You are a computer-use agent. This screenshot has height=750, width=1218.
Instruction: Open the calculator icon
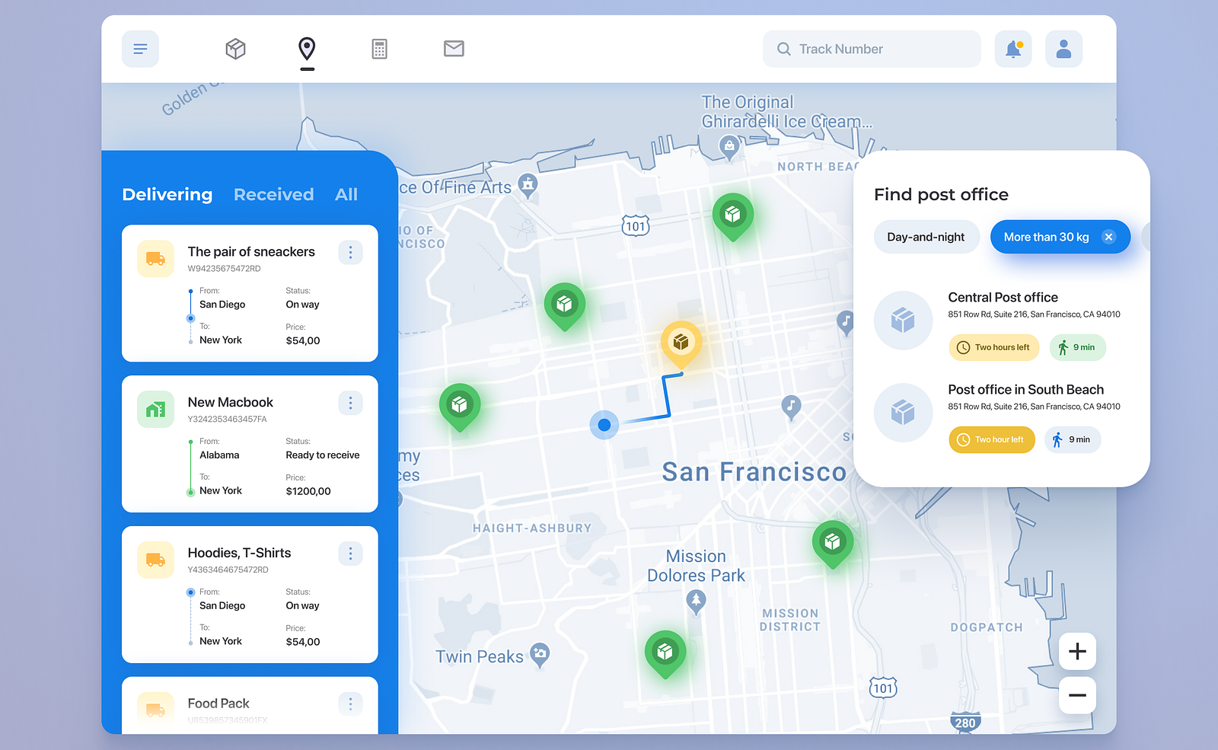[379, 49]
